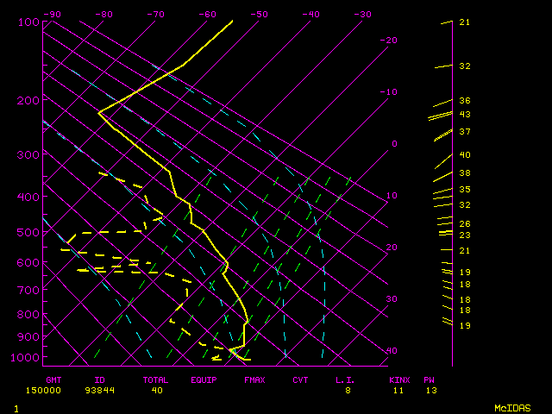Image resolution: width=552 pixels, height=414 pixels.
Task: Click the FMAX column header
Action: pos(254,379)
